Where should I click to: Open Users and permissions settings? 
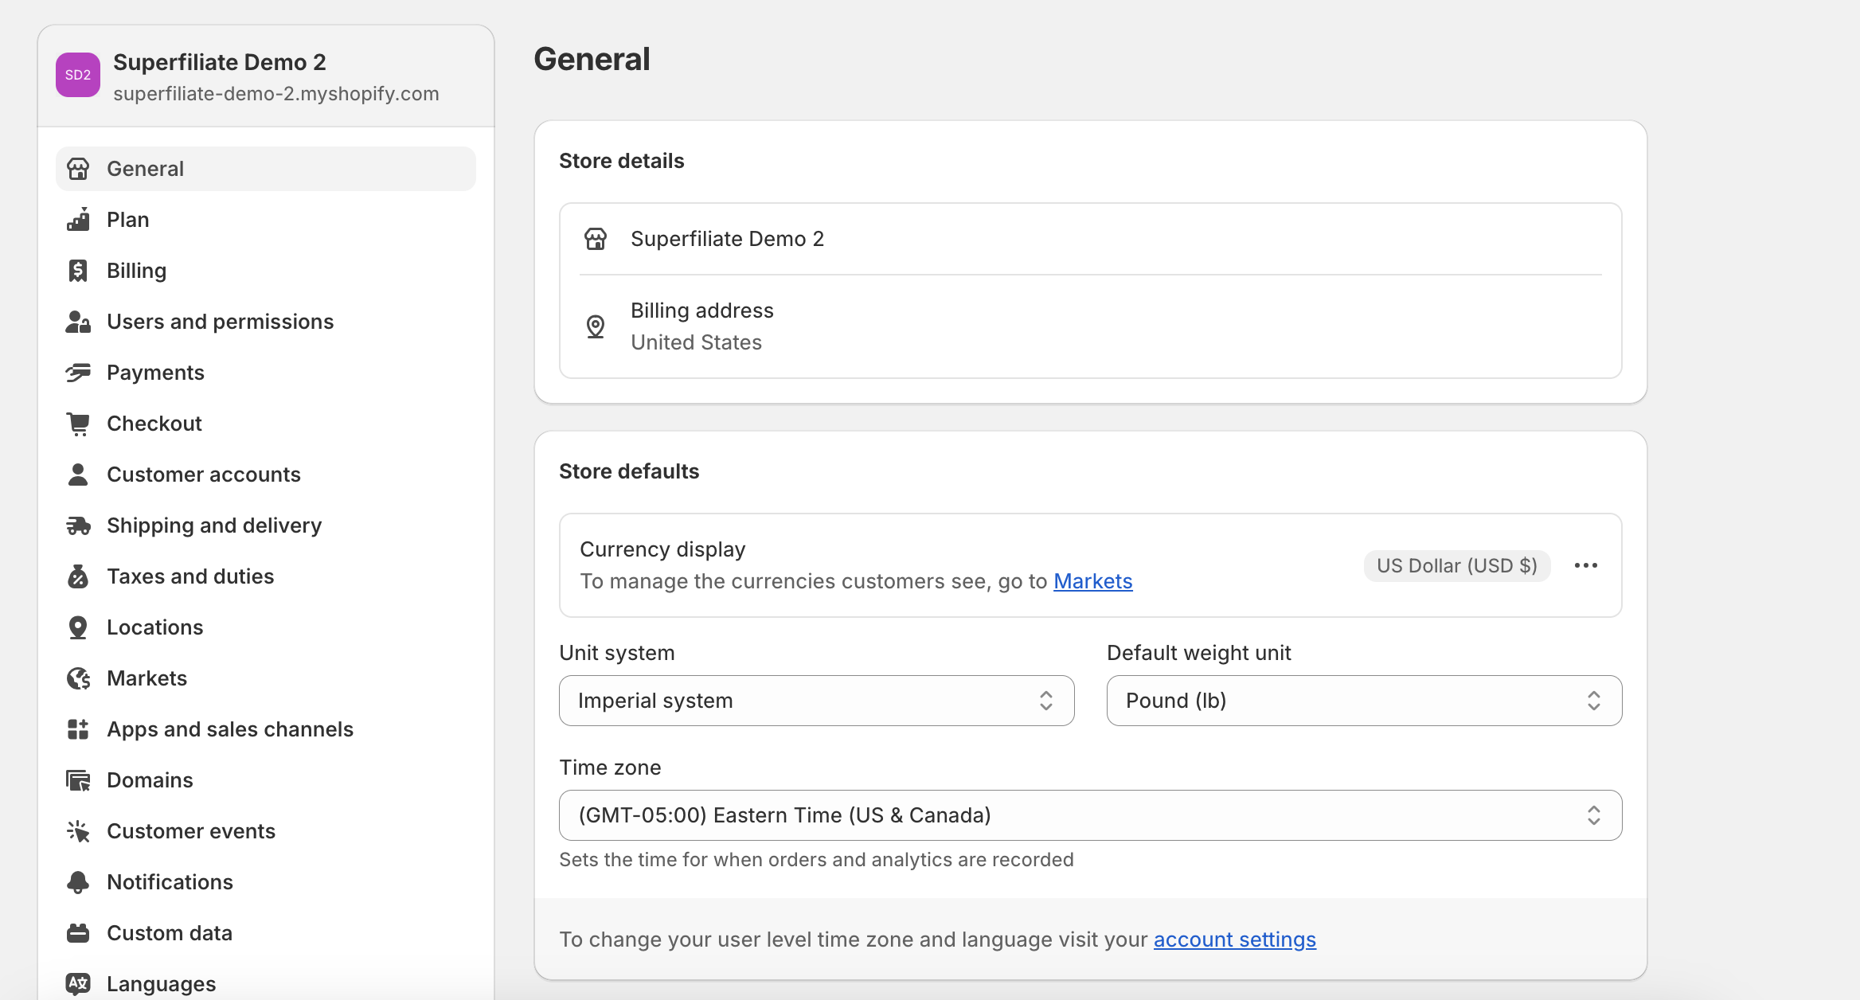[266, 322]
